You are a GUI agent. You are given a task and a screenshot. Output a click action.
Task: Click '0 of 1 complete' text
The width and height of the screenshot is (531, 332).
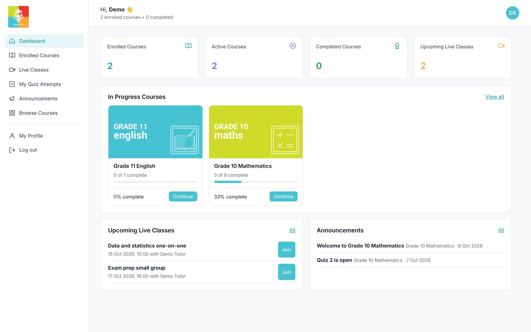coord(130,175)
